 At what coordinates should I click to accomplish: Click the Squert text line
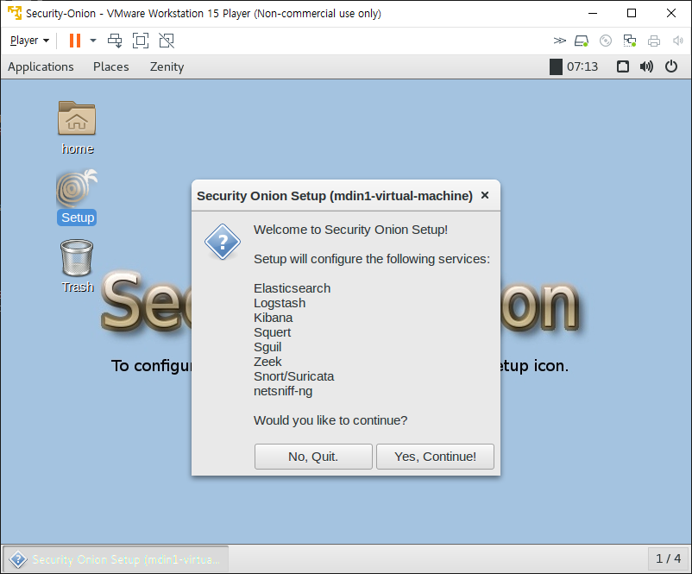coord(273,332)
